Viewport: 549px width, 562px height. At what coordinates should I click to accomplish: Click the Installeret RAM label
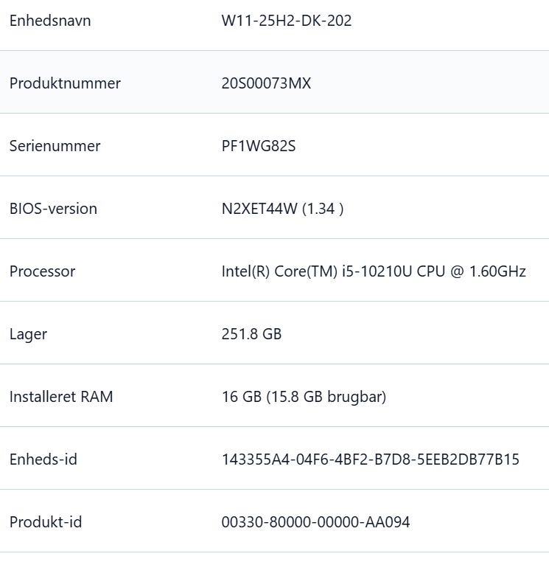click(61, 397)
